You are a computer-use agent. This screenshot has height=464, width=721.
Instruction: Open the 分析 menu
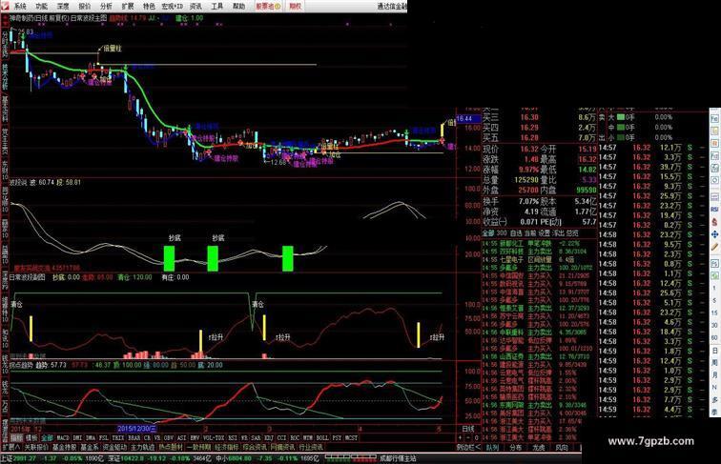click(x=106, y=6)
